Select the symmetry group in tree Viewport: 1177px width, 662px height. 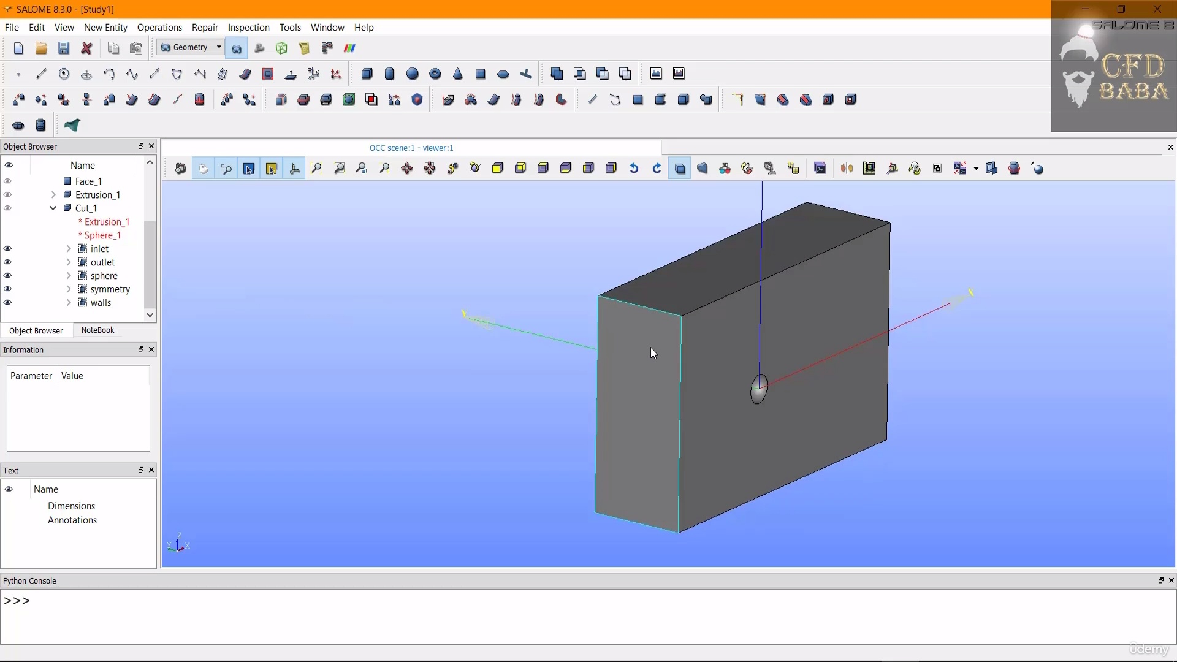[x=110, y=289]
